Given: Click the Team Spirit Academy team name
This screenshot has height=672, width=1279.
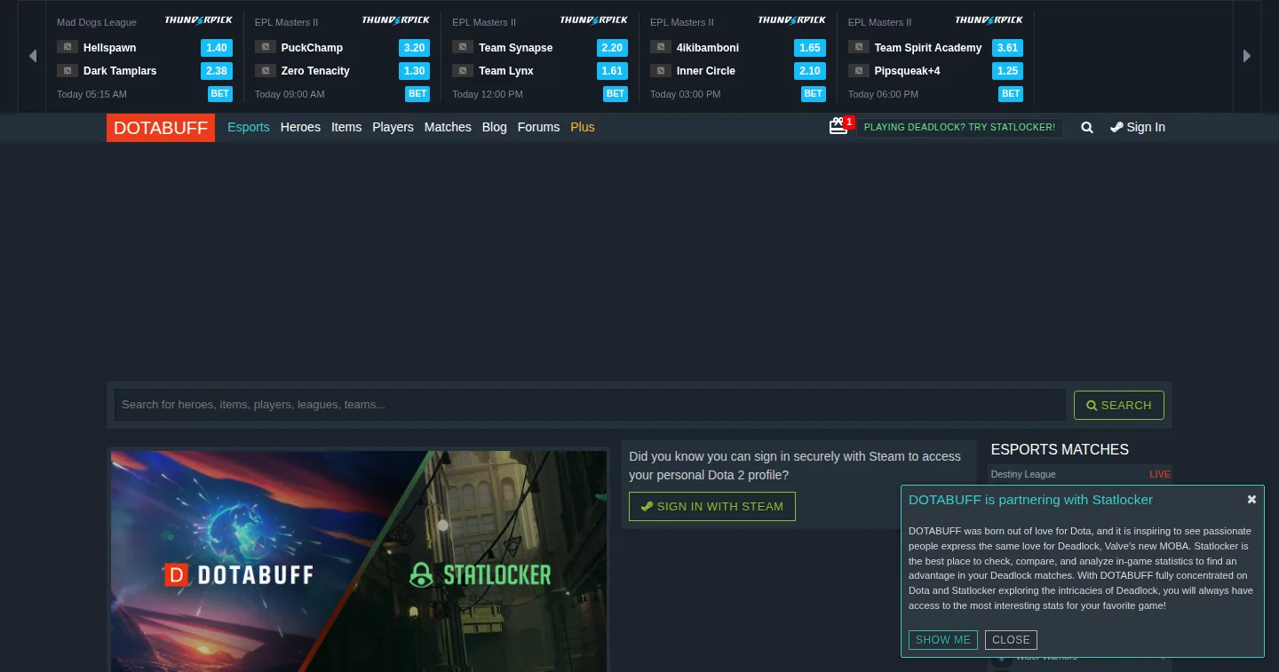Looking at the screenshot, I should [x=928, y=47].
